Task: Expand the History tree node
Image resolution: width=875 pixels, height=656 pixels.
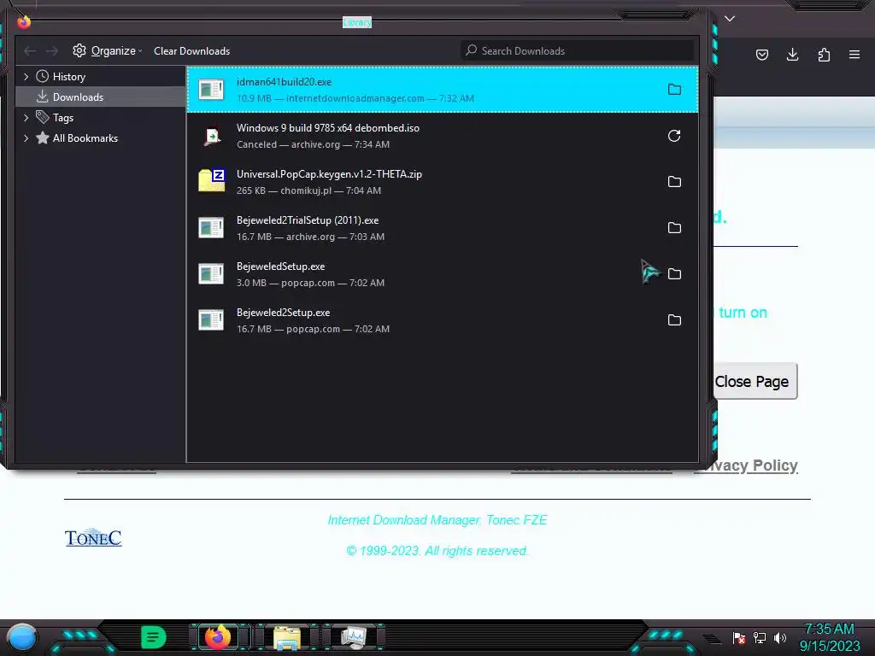Action: (x=26, y=76)
